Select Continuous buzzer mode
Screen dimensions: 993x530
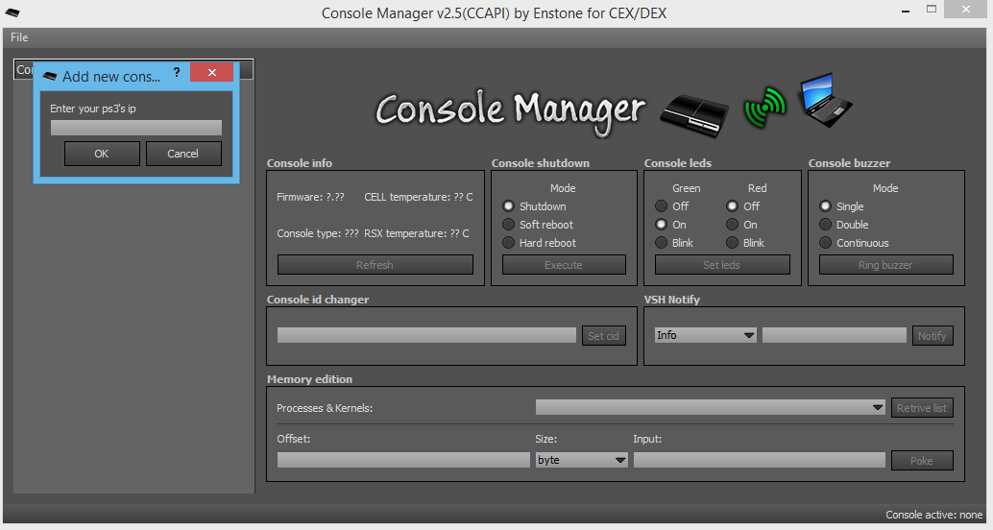click(x=825, y=243)
